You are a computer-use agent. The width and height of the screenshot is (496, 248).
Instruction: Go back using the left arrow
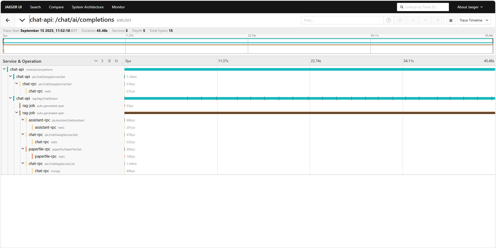click(8, 20)
